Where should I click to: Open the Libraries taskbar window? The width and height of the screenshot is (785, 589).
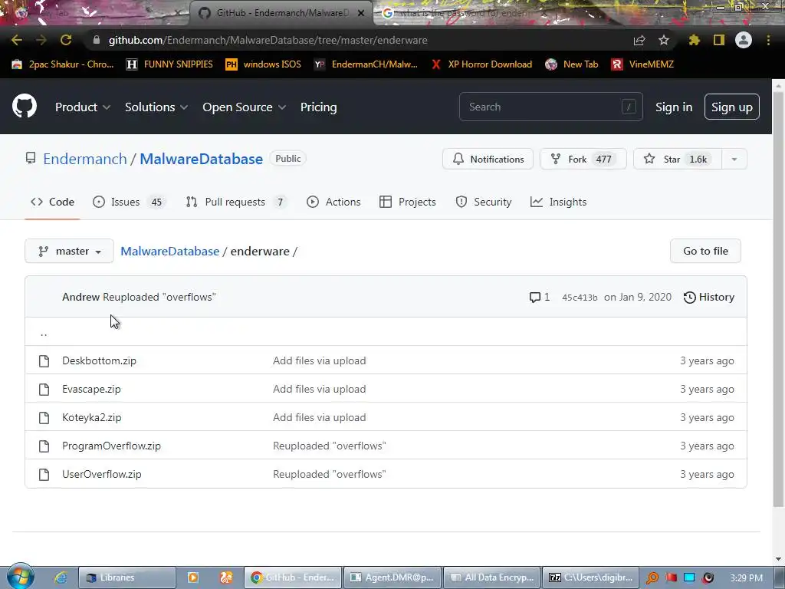coord(127,577)
